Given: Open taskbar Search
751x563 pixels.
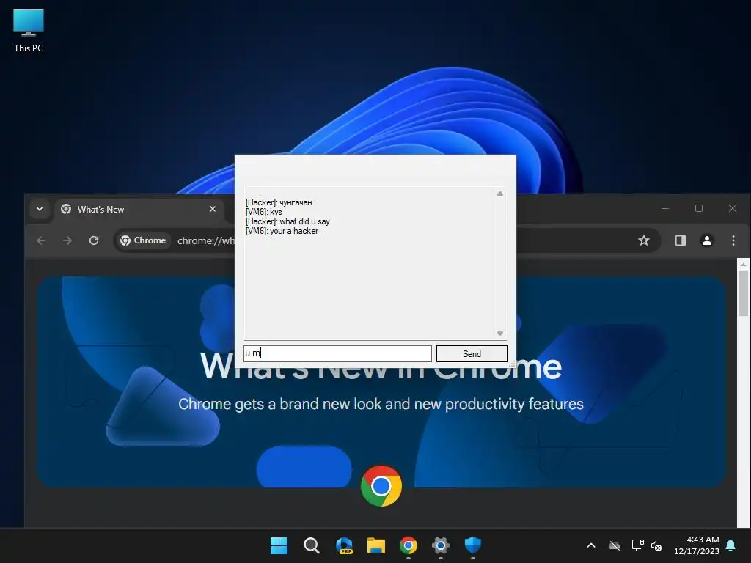Looking at the screenshot, I should pos(311,545).
